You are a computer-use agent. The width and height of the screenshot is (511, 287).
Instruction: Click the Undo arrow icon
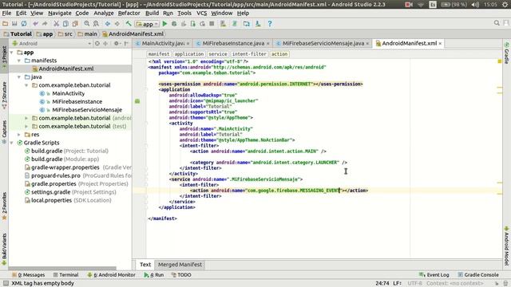tap(35, 24)
